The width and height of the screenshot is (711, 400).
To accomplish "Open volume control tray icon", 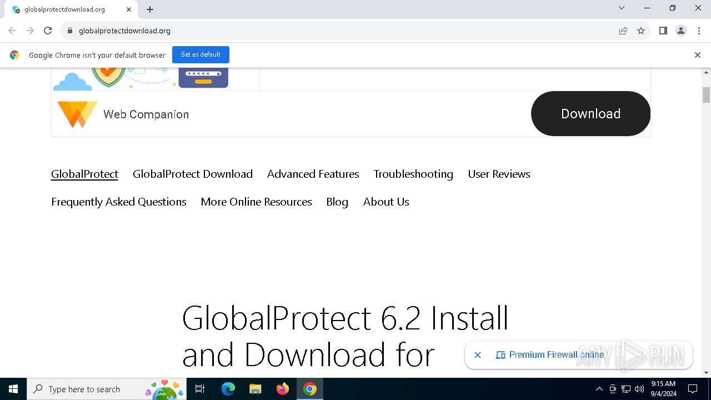I will tap(639, 389).
